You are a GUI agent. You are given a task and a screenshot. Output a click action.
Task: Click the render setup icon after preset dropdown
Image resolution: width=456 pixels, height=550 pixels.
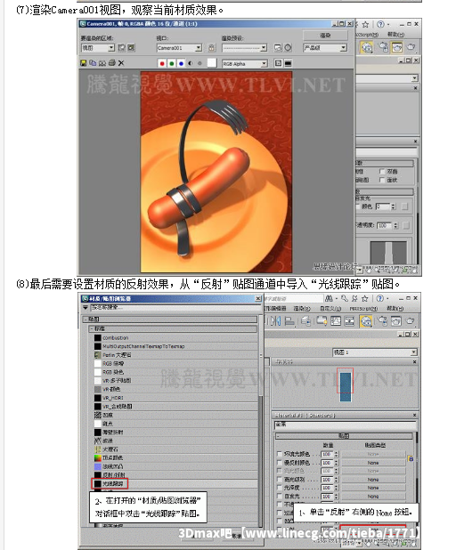tap(278, 48)
